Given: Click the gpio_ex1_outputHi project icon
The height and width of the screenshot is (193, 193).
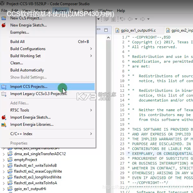Looking at the screenshot, I should click(x=10, y=189).
